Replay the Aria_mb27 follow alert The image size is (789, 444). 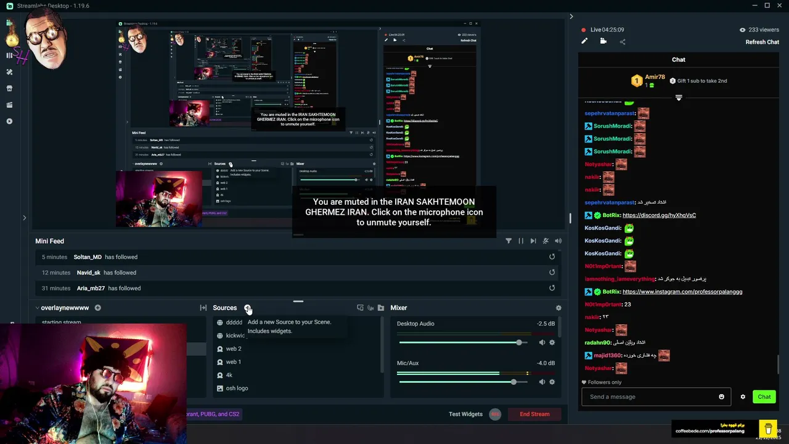click(552, 288)
